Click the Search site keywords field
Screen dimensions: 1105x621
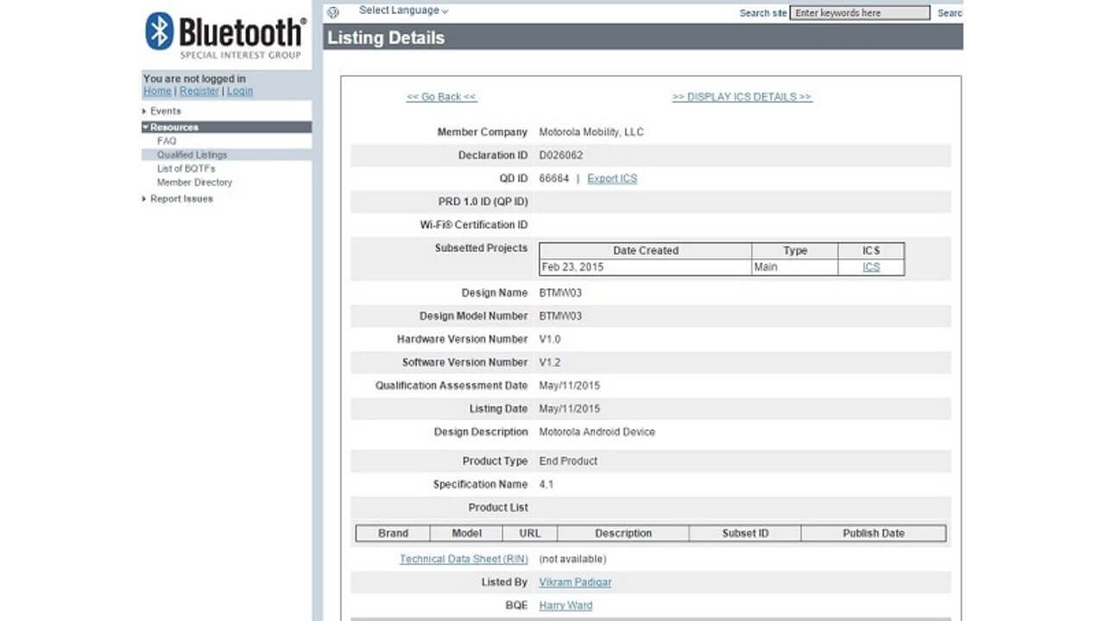point(860,13)
